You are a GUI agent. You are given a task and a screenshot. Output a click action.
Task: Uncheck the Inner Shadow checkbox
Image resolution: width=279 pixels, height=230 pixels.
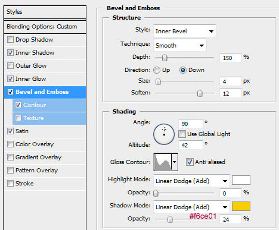point(10,53)
